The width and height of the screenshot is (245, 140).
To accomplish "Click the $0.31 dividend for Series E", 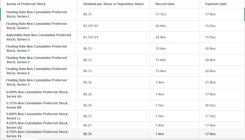I will [88, 14].
